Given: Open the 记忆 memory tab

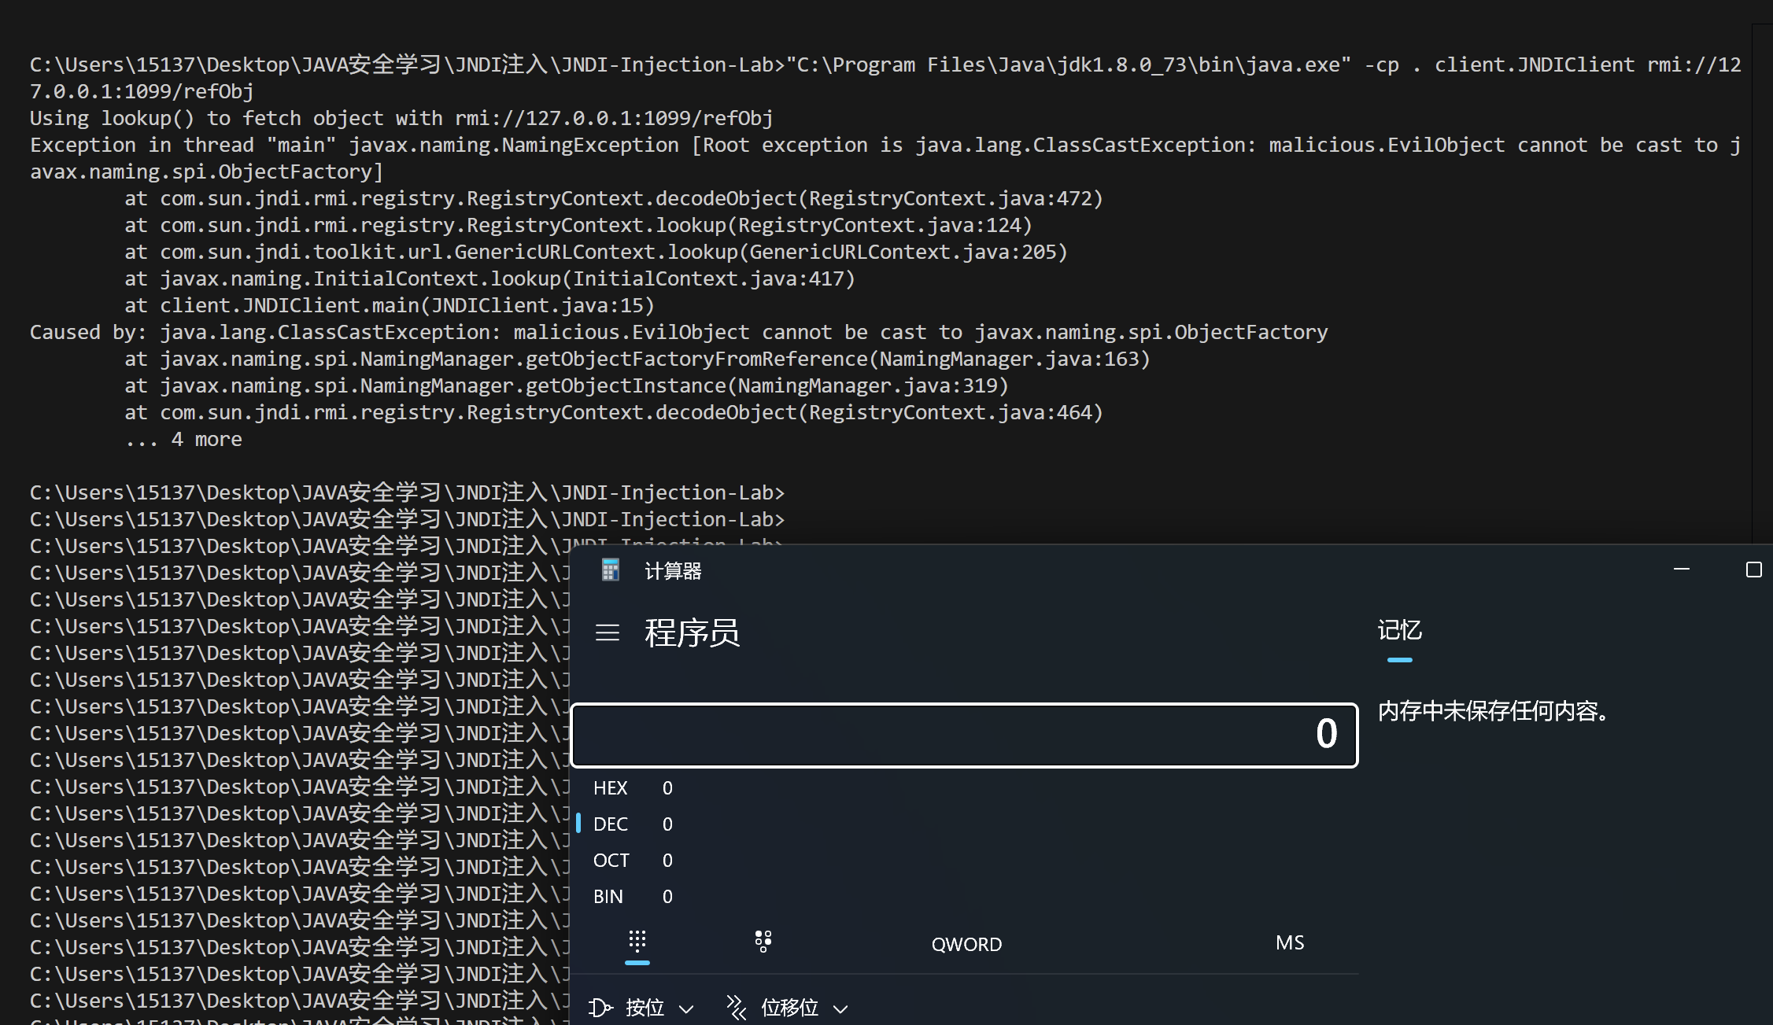Looking at the screenshot, I should [1400, 631].
